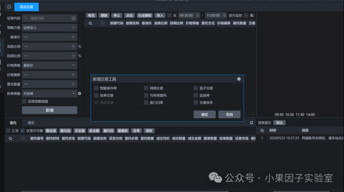Click 启动 toolbar button
The height and width of the screenshot is (192, 344).
pos(129,15)
